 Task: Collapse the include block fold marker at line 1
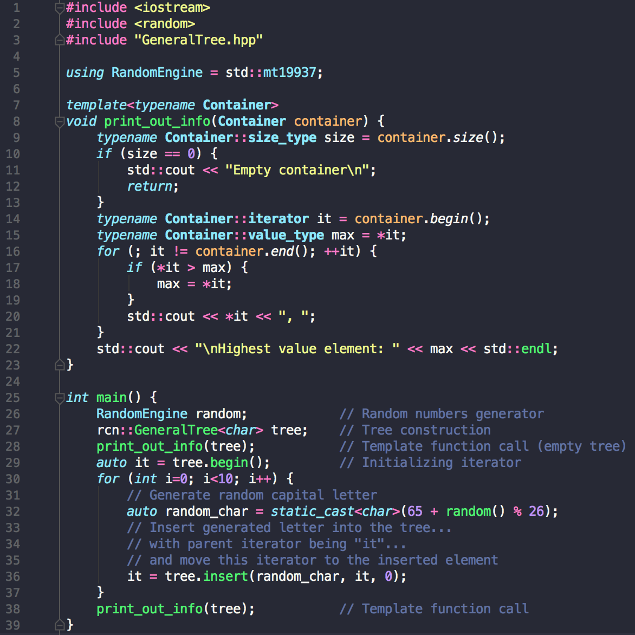click(x=60, y=8)
